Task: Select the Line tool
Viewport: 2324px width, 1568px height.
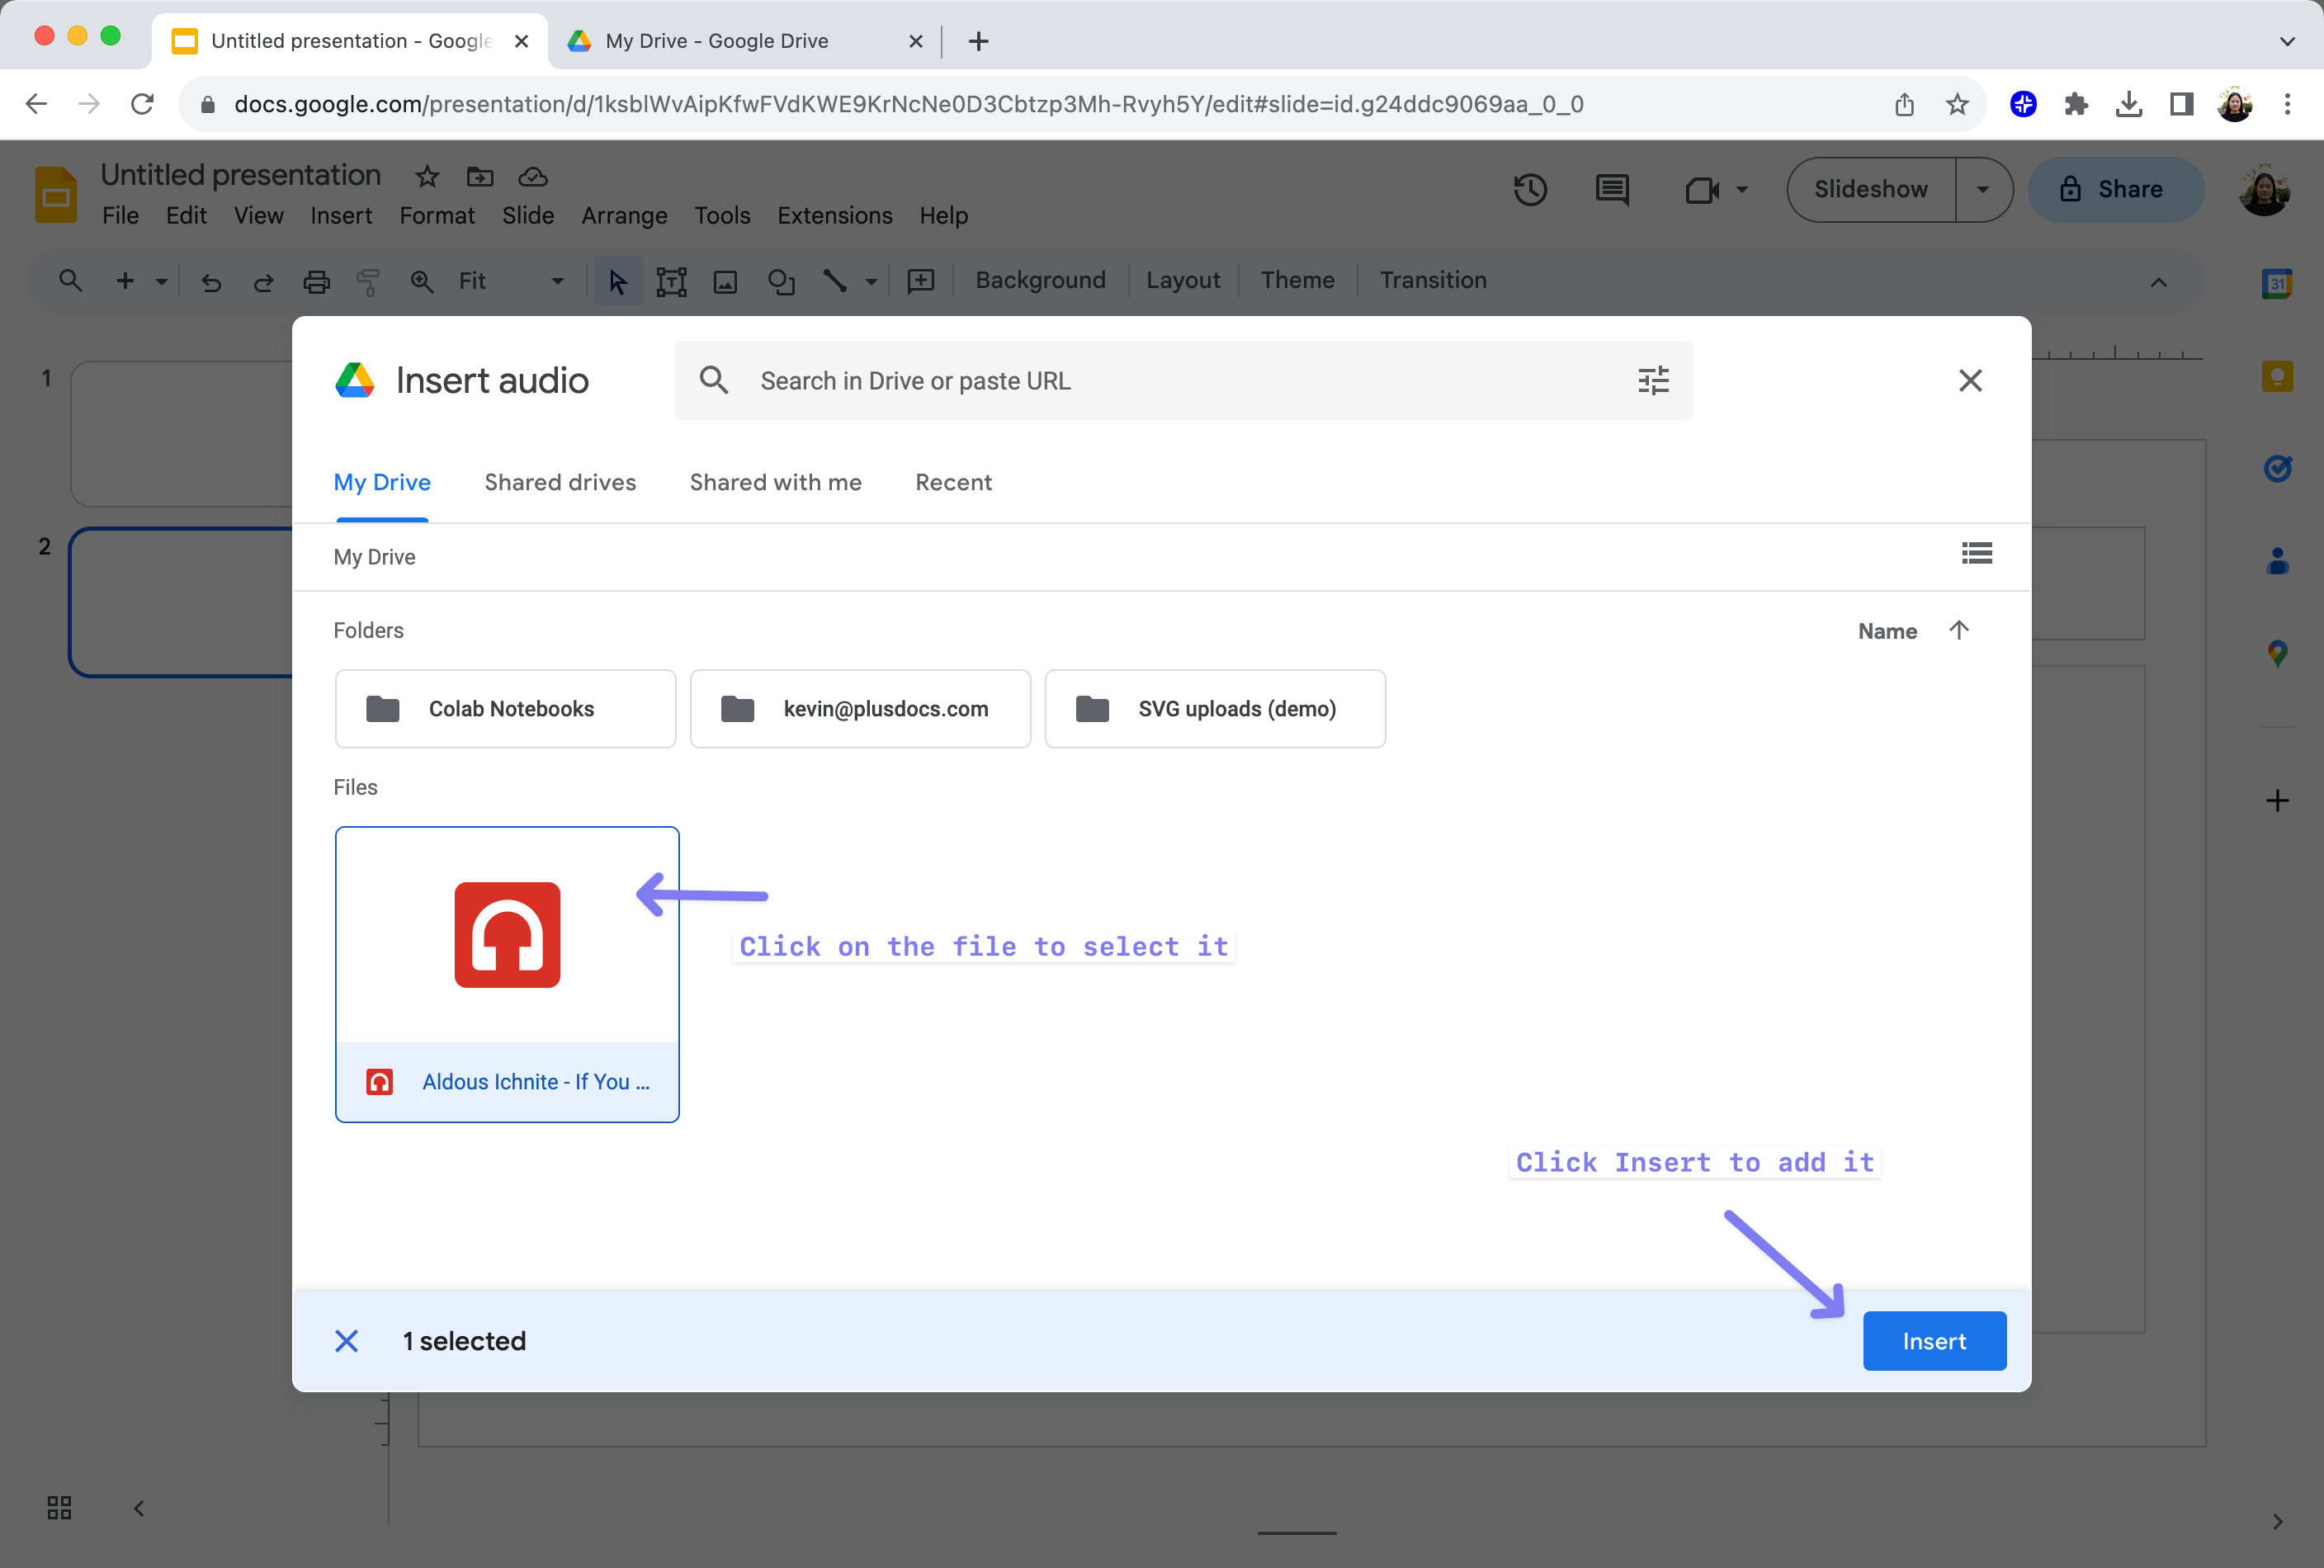Action: (834, 281)
